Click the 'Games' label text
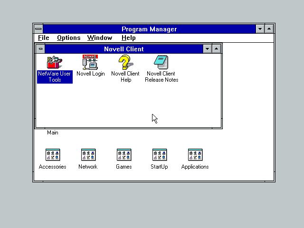This screenshot has height=228, width=304. pos(124,167)
